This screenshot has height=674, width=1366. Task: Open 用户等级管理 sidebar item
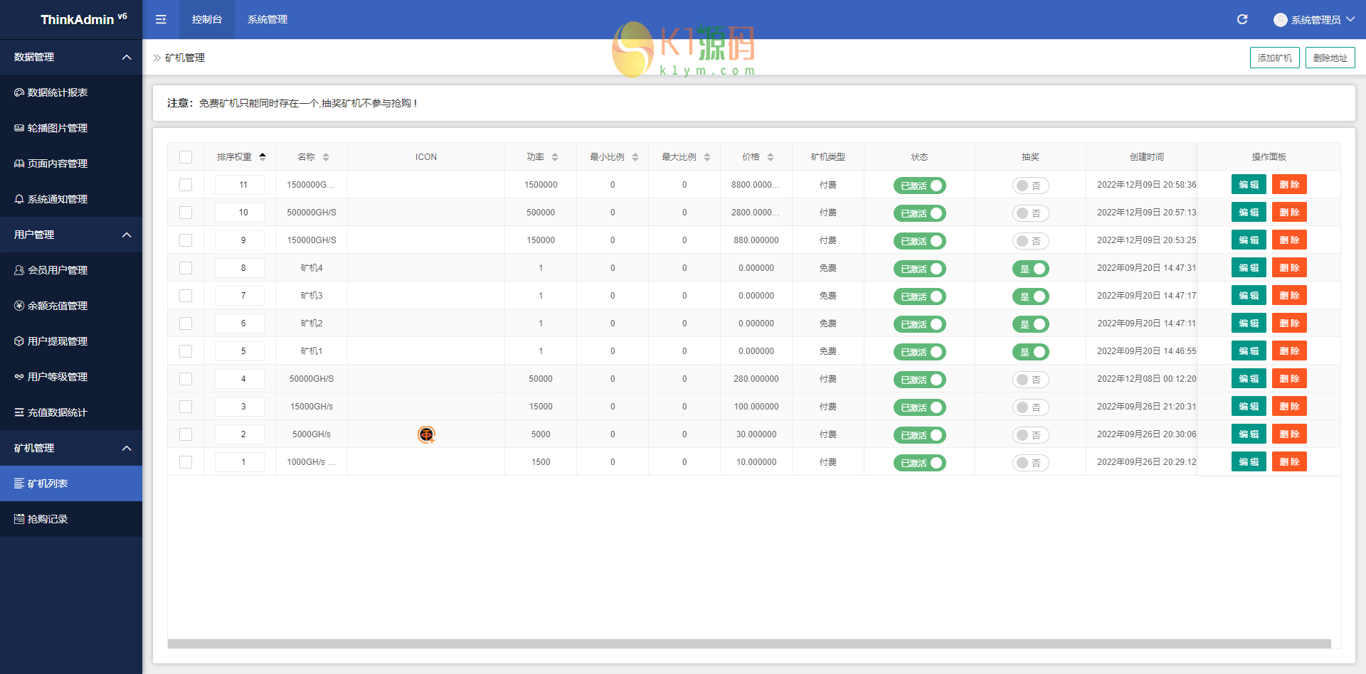click(71, 377)
